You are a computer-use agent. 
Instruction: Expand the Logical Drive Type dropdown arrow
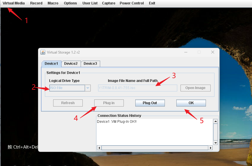(x=88, y=88)
